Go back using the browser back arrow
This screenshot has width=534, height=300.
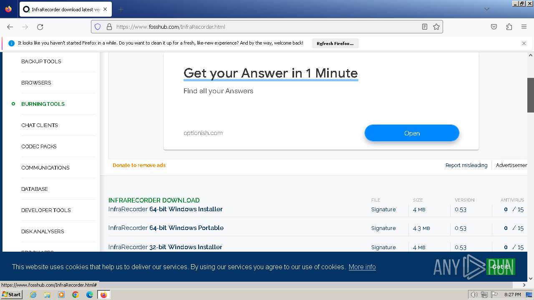point(10,27)
